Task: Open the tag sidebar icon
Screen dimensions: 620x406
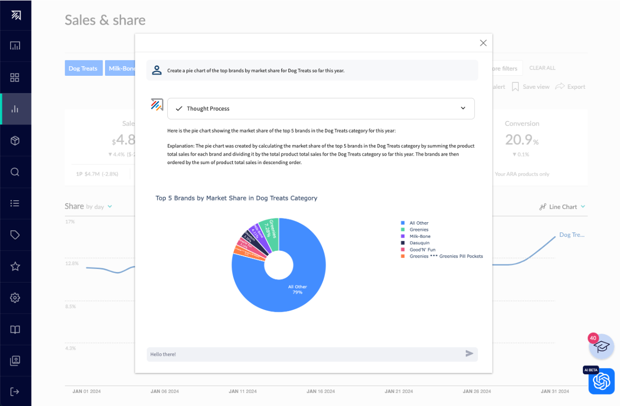Action: [15, 234]
